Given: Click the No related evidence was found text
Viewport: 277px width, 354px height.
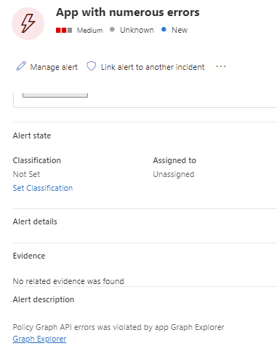Looking at the screenshot, I should [x=68, y=281].
